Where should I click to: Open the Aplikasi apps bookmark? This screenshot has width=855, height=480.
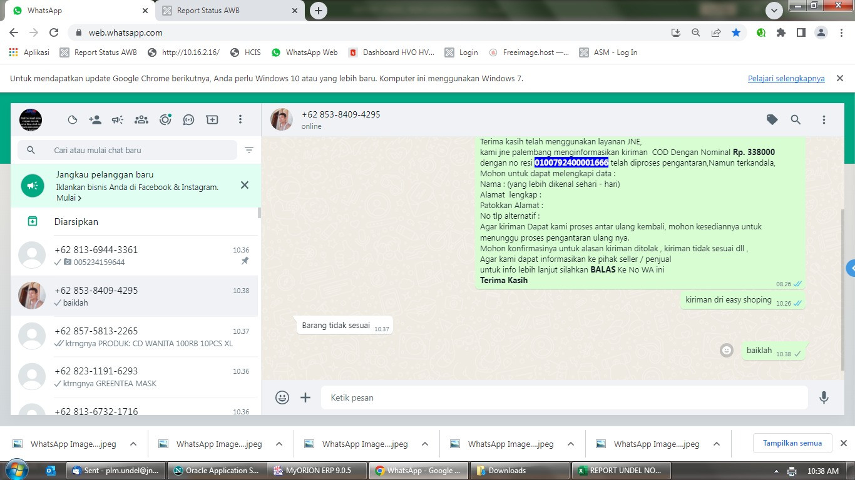click(x=29, y=52)
